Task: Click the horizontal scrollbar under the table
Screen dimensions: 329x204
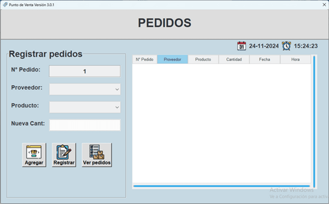Action: [x=222, y=186]
